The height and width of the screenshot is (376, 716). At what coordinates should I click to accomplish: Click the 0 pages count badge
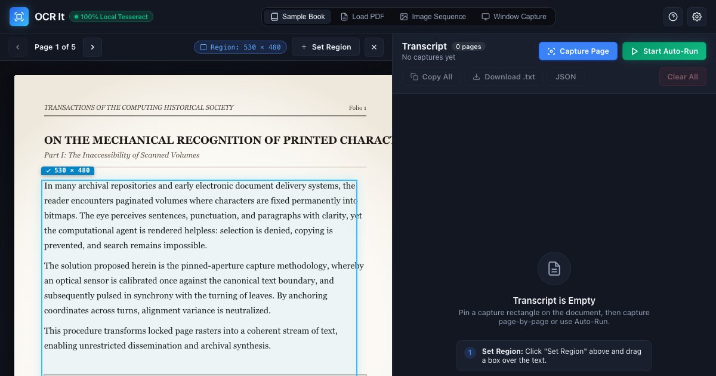(x=468, y=47)
